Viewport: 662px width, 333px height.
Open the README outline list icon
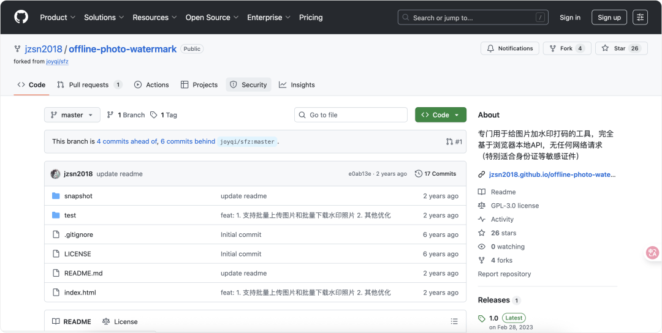[x=454, y=321]
